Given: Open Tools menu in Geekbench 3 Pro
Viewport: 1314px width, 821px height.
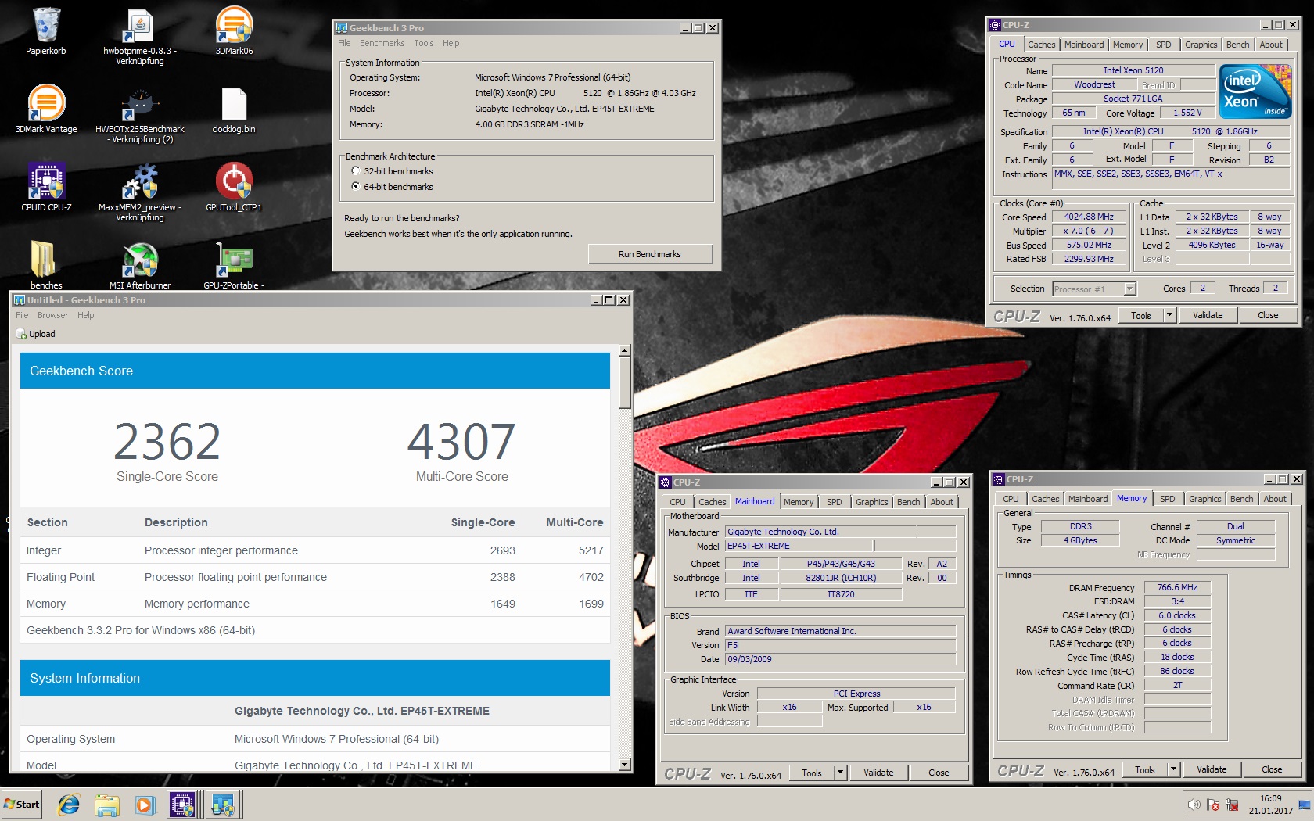Looking at the screenshot, I should (x=423, y=43).
